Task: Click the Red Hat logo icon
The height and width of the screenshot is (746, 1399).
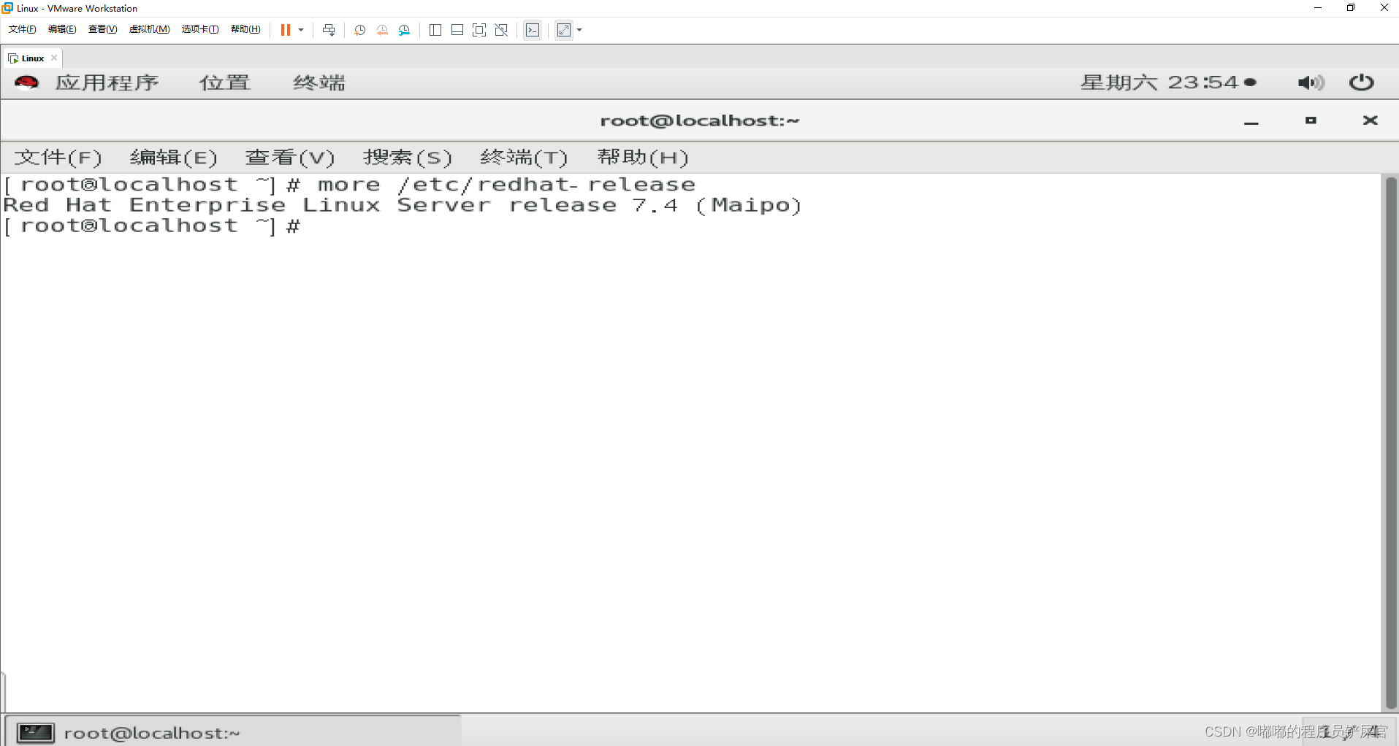Action: [26, 82]
